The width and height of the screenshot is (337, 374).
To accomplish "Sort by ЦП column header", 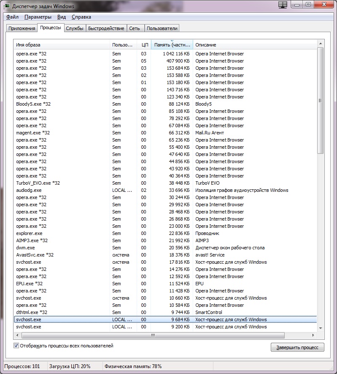I will tap(144, 45).
